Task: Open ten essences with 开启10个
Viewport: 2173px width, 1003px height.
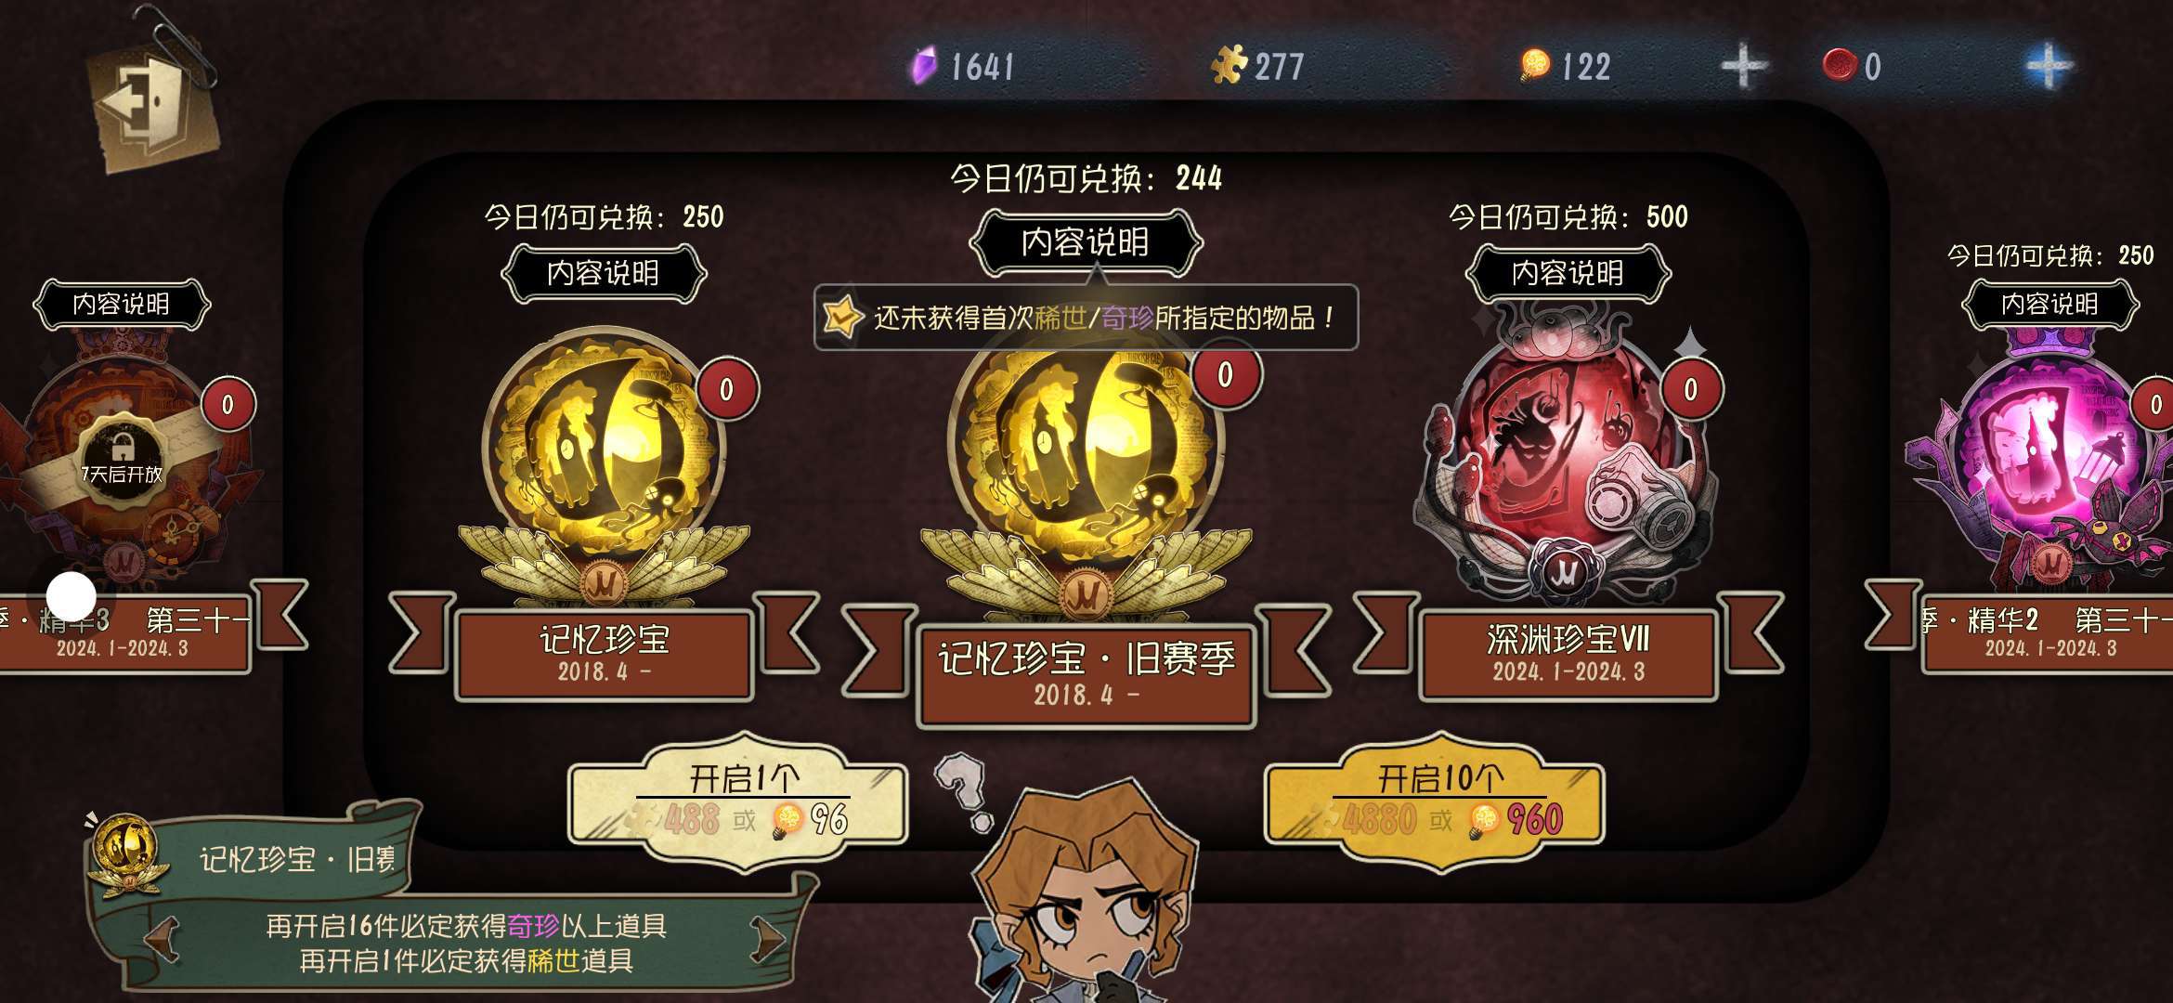Action: pos(1435,801)
